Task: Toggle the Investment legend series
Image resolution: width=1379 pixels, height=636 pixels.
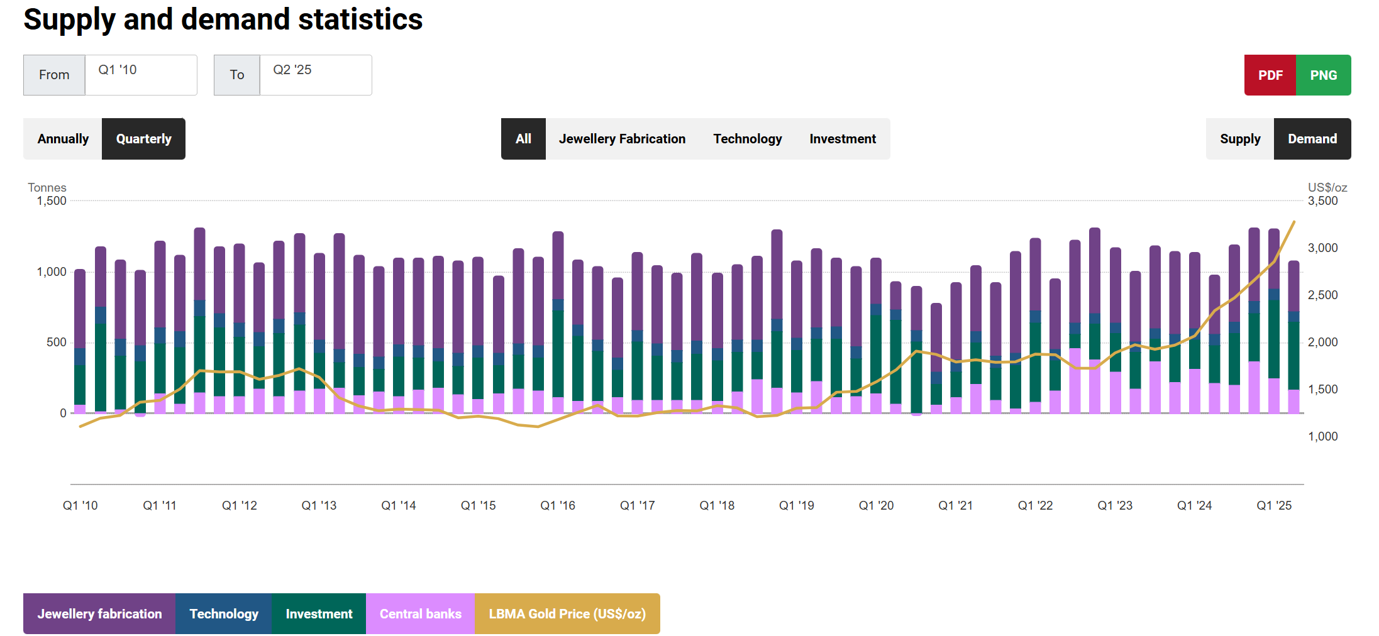Action: 319,613
